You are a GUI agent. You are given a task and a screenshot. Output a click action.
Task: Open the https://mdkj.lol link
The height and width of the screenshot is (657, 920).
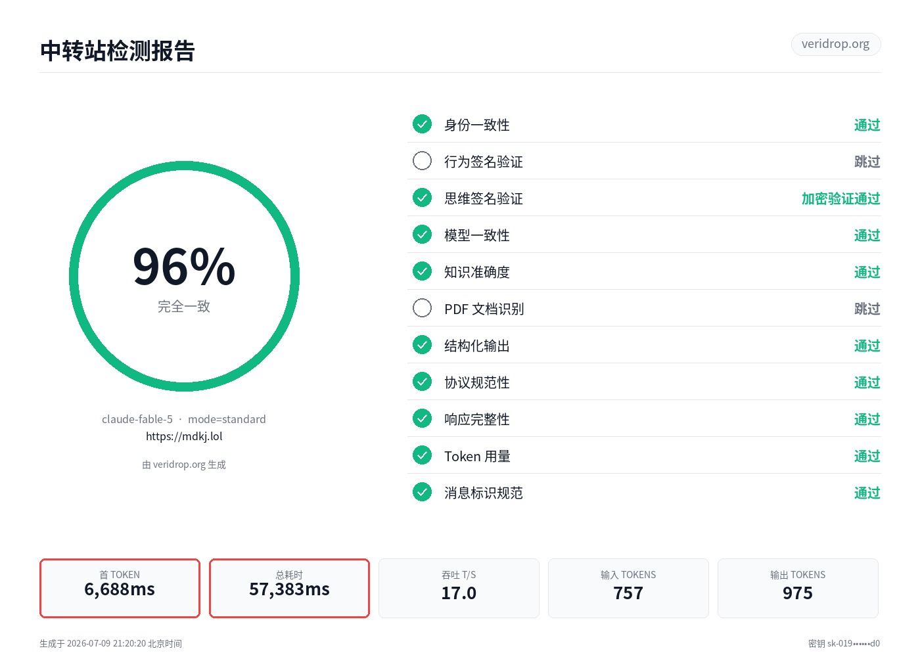click(184, 436)
